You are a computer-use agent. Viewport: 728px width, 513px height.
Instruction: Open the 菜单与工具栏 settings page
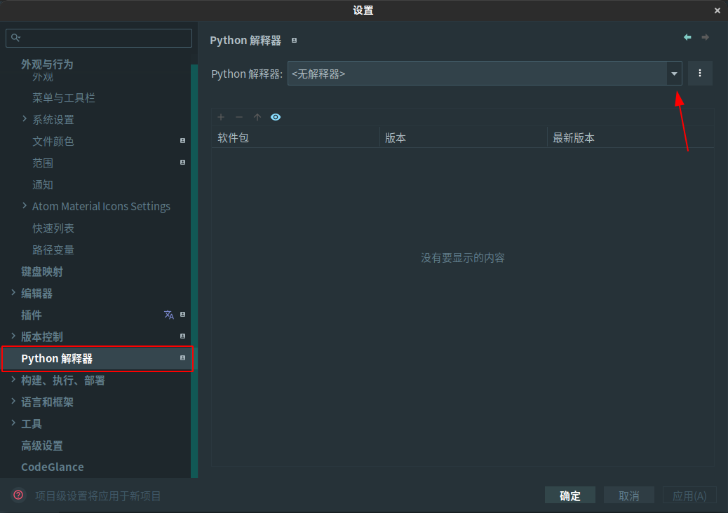click(64, 98)
